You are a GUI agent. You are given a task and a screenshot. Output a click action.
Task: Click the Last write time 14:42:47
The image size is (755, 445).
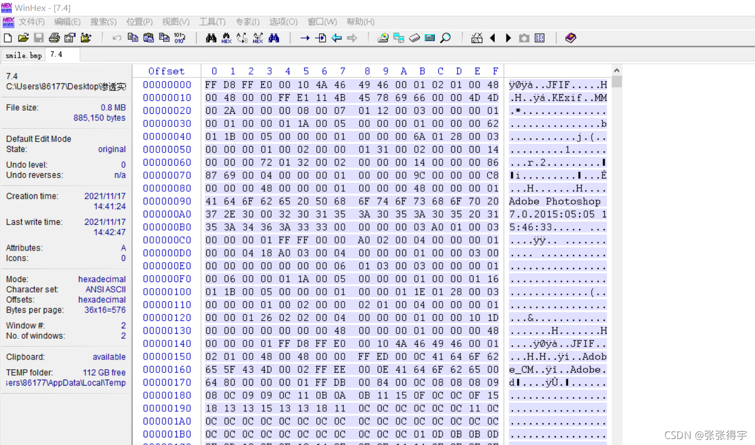pyautogui.click(x=109, y=232)
